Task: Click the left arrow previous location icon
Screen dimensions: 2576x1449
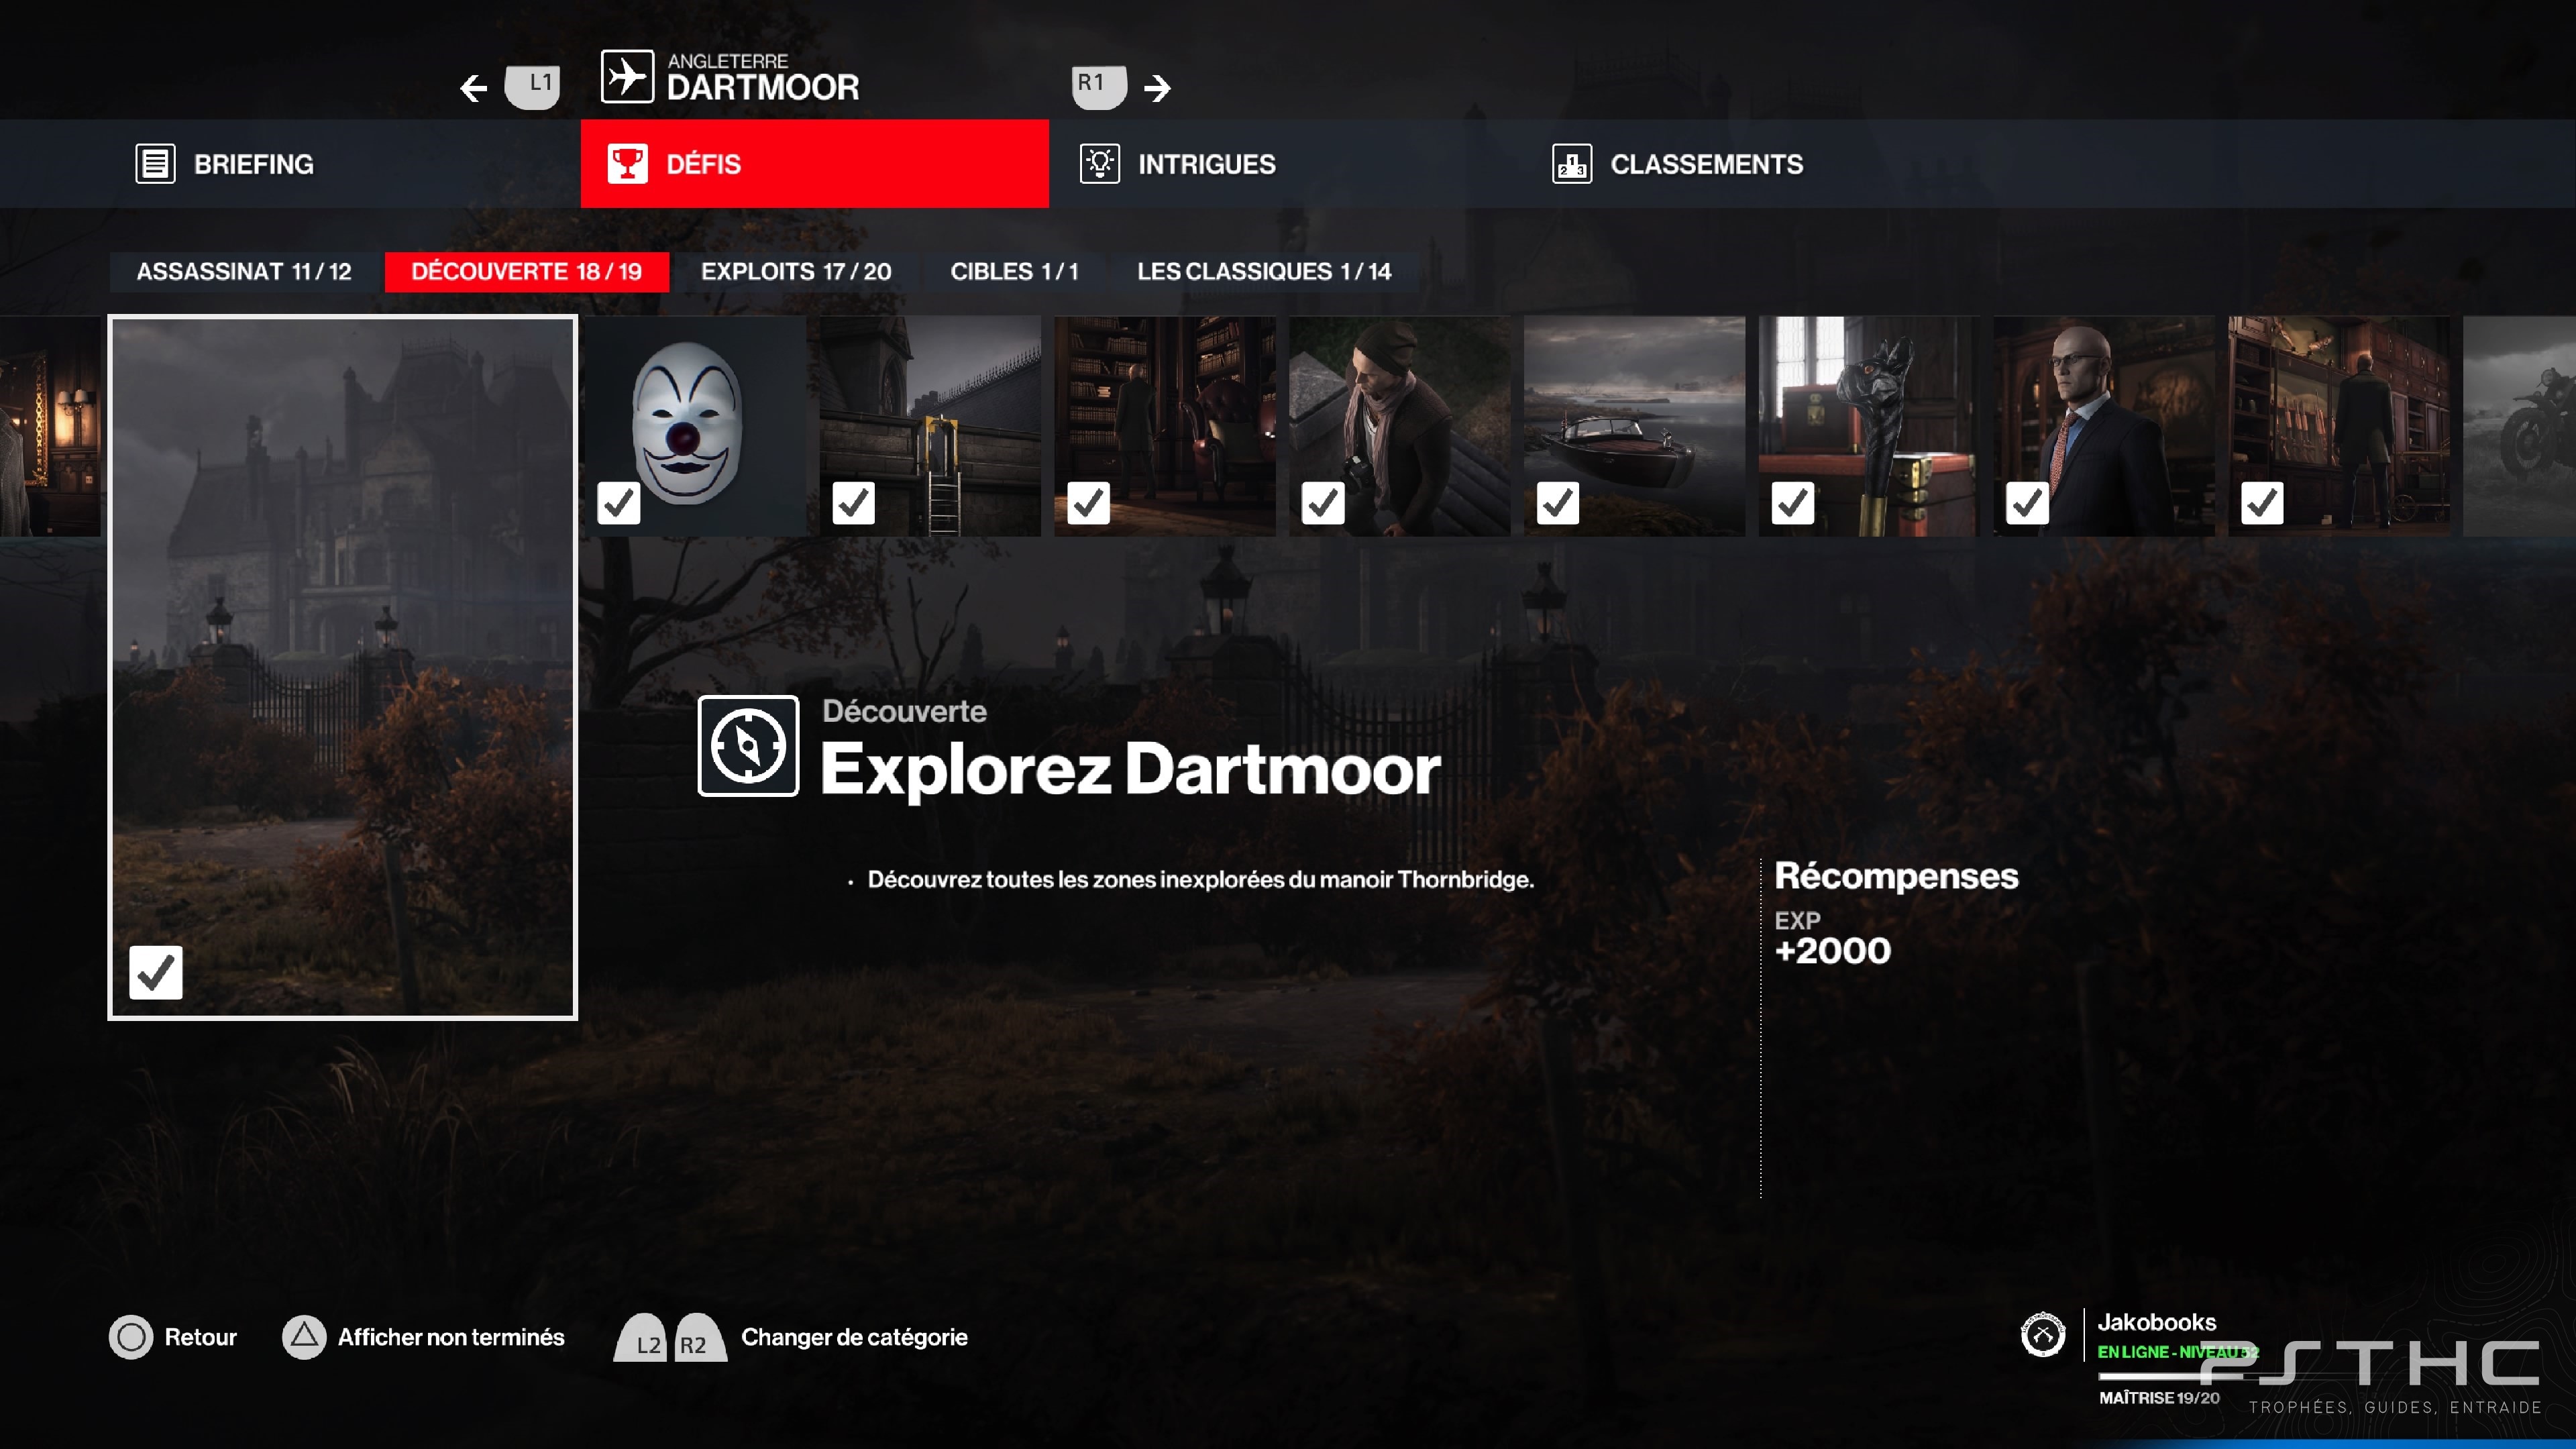Action: (474, 88)
